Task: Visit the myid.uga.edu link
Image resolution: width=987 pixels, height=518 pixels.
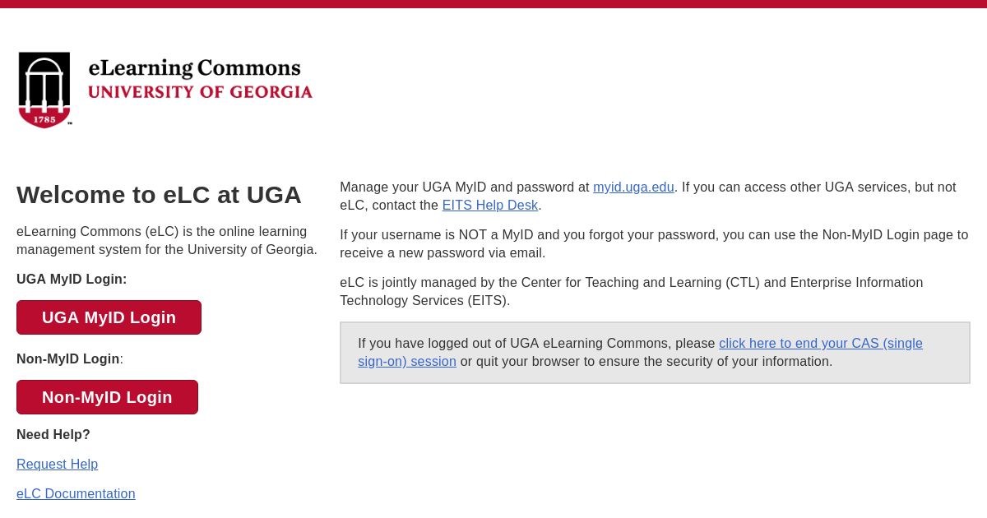Action: 633,187
